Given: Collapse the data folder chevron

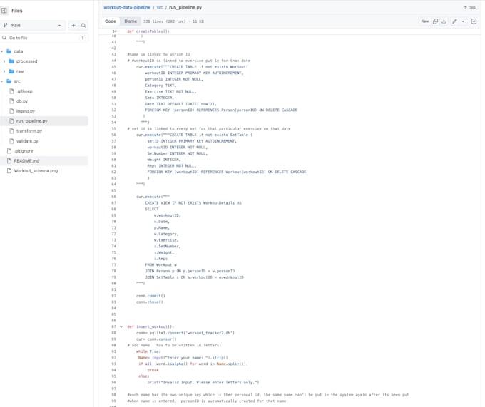Looking at the screenshot, I should pos(2,51).
